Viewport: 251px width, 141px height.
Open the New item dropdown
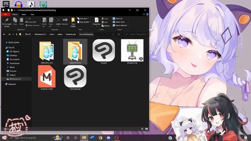click(x=83, y=18)
